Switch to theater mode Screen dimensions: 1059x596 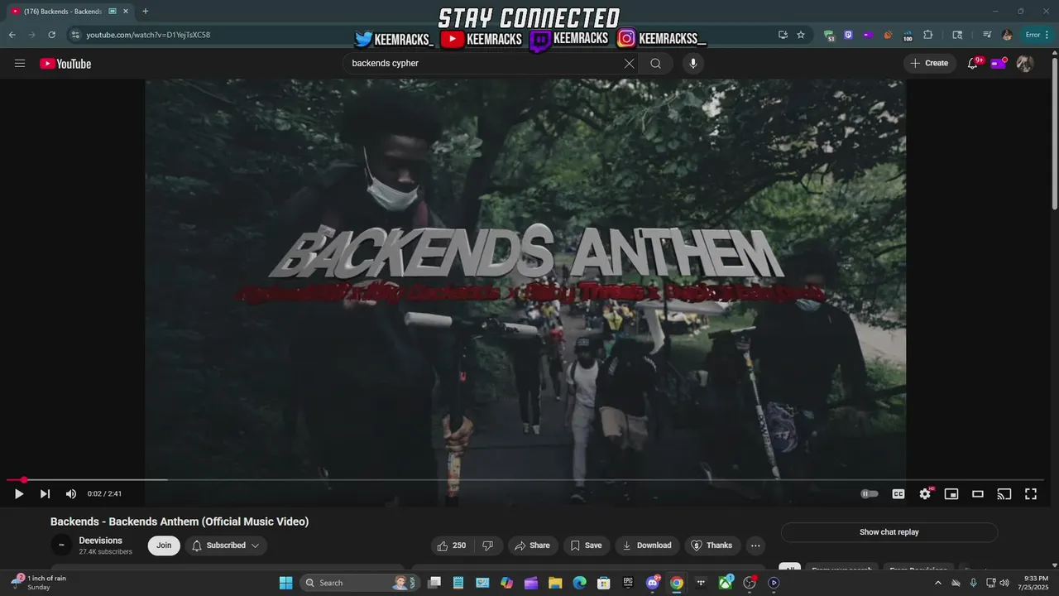click(978, 494)
